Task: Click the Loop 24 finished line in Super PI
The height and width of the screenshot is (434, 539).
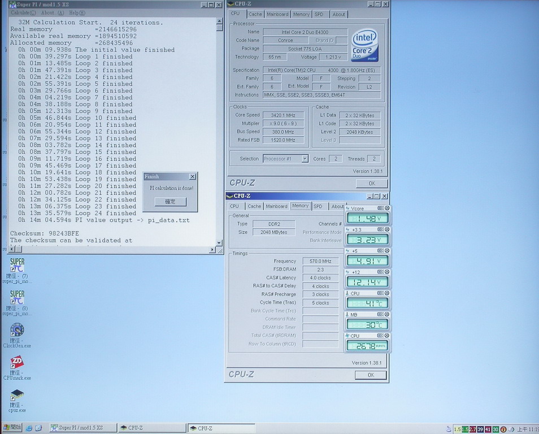Action: 77,213
